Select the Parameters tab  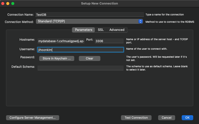coord(84,30)
